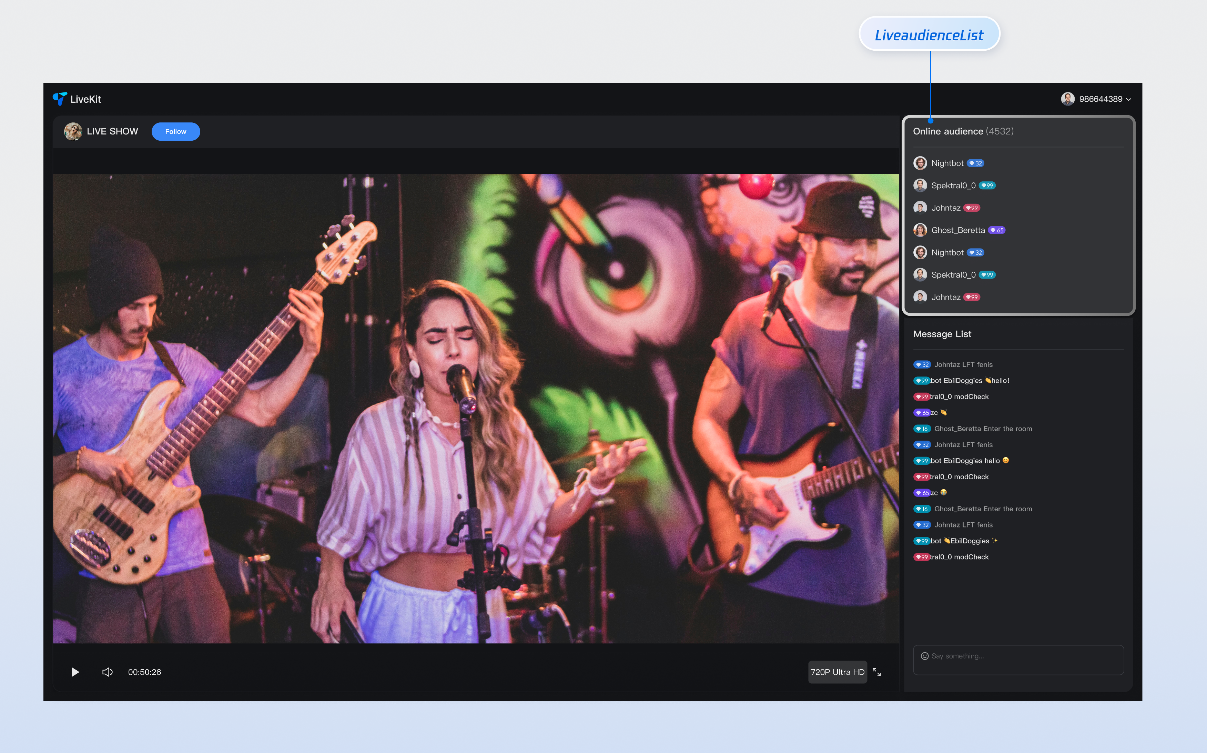1207x753 pixels.
Task: Click Ghost_Beretta's avatar in audience list
Action: tap(920, 230)
